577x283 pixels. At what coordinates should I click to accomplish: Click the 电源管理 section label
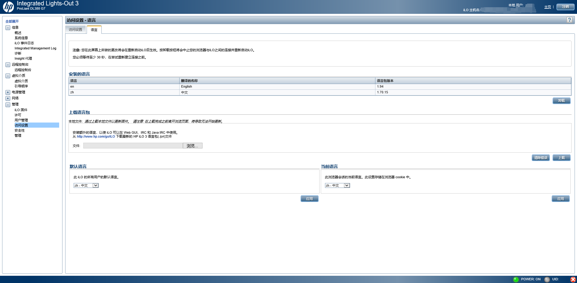point(18,92)
